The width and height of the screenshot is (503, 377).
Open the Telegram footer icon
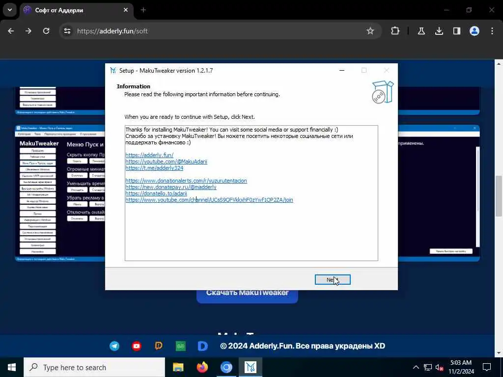tap(114, 346)
